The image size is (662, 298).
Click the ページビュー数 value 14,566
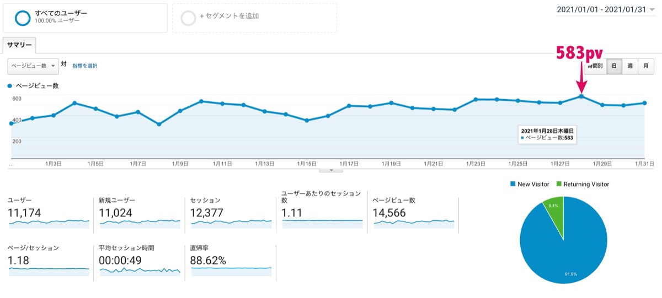point(390,213)
